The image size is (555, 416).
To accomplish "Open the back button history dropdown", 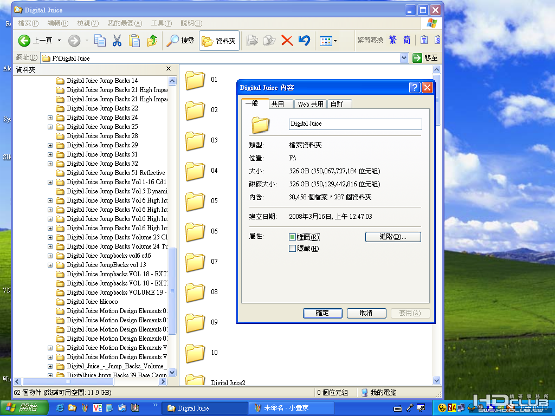I will tap(60, 41).
